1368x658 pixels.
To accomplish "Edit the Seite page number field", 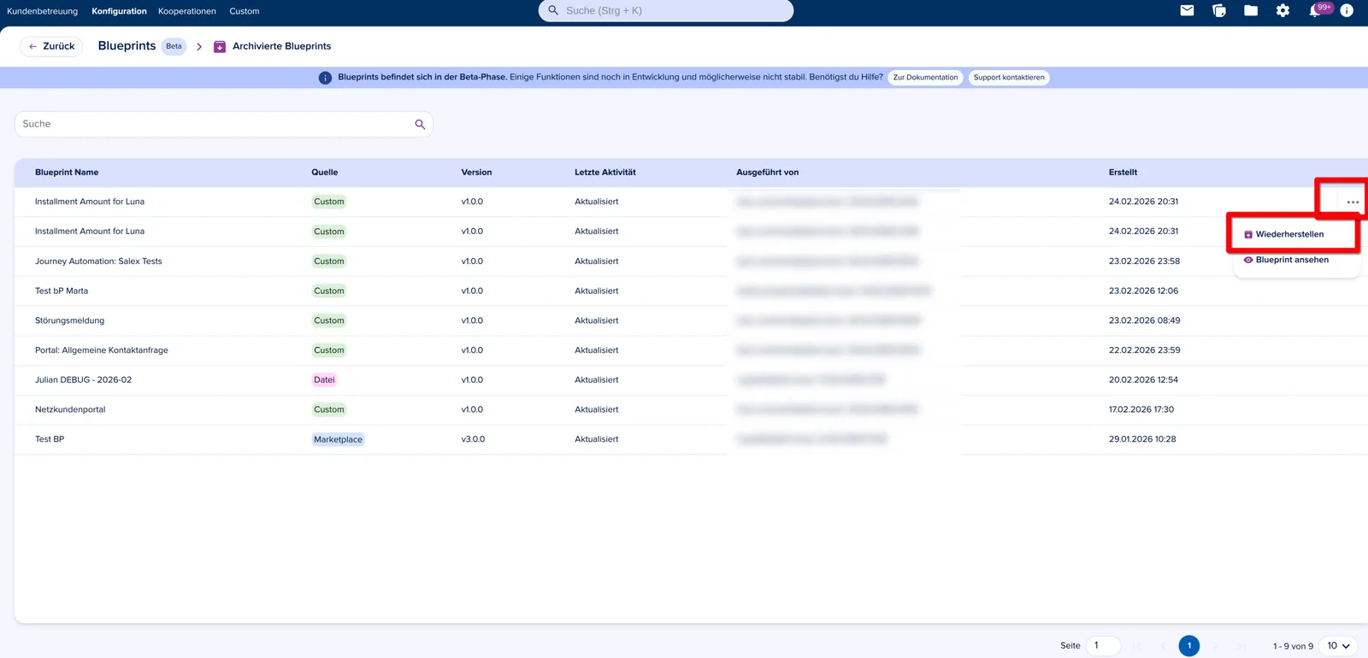I will click(1103, 646).
